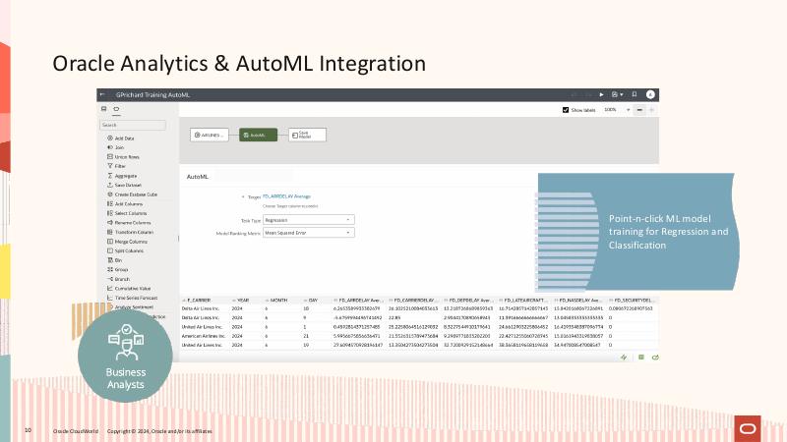Zoom out using the minus button

coord(639,110)
